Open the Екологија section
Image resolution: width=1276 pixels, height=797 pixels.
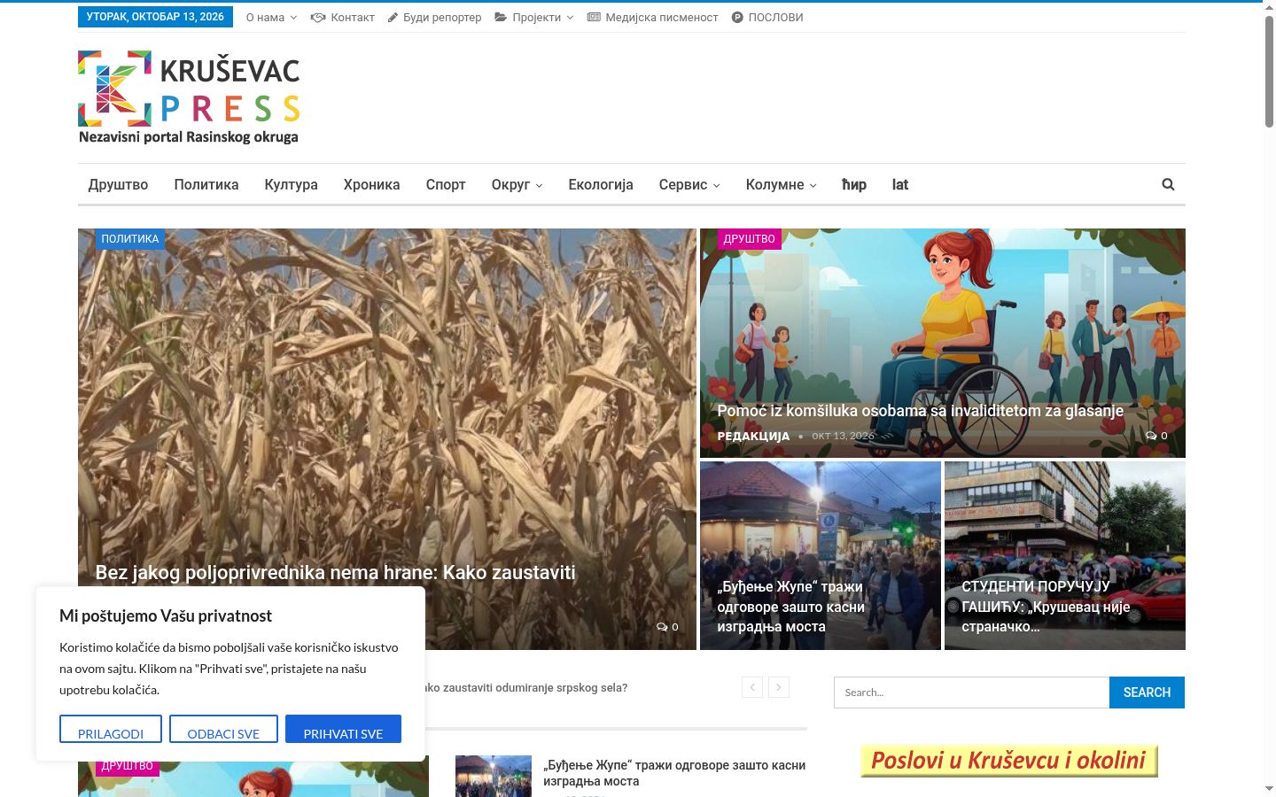(x=601, y=184)
